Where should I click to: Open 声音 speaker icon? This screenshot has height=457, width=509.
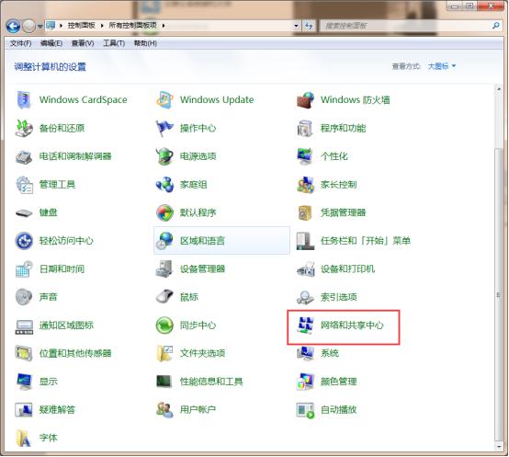(x=24, y=297)
